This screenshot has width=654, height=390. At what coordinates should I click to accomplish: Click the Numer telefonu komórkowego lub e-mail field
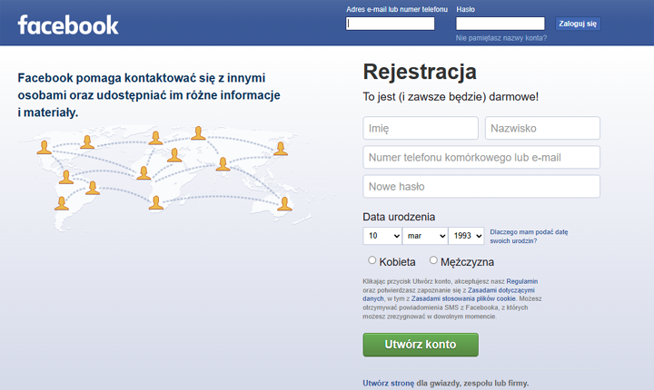[481, 157]
